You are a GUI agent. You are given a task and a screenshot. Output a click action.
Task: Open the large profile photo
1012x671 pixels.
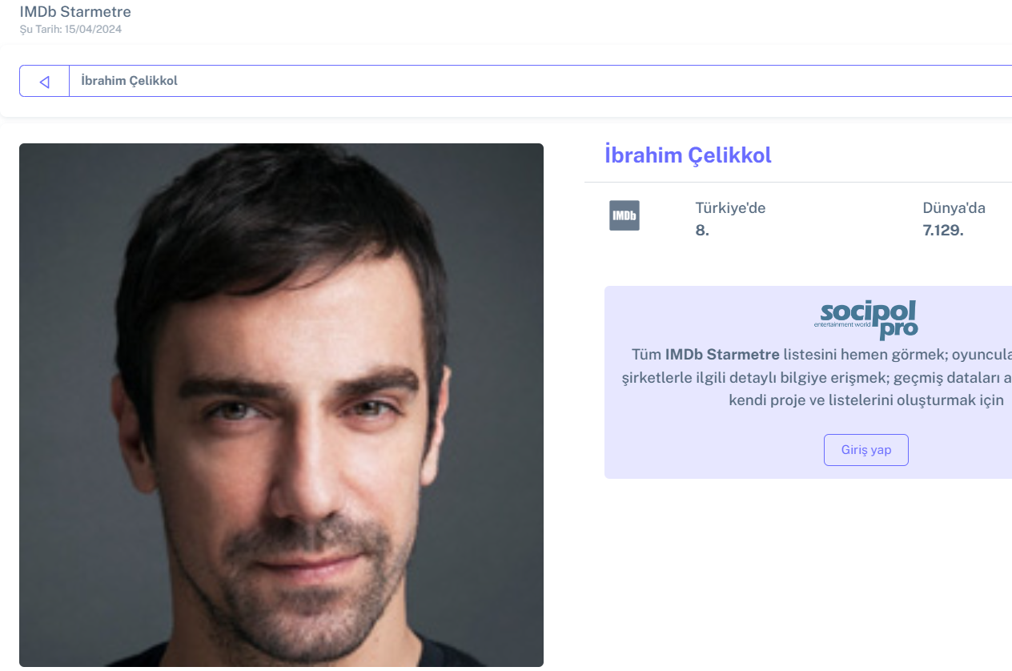pyautogui.click(x=281, y=404)
